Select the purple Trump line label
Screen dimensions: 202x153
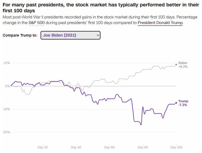(x=183, y=101)
